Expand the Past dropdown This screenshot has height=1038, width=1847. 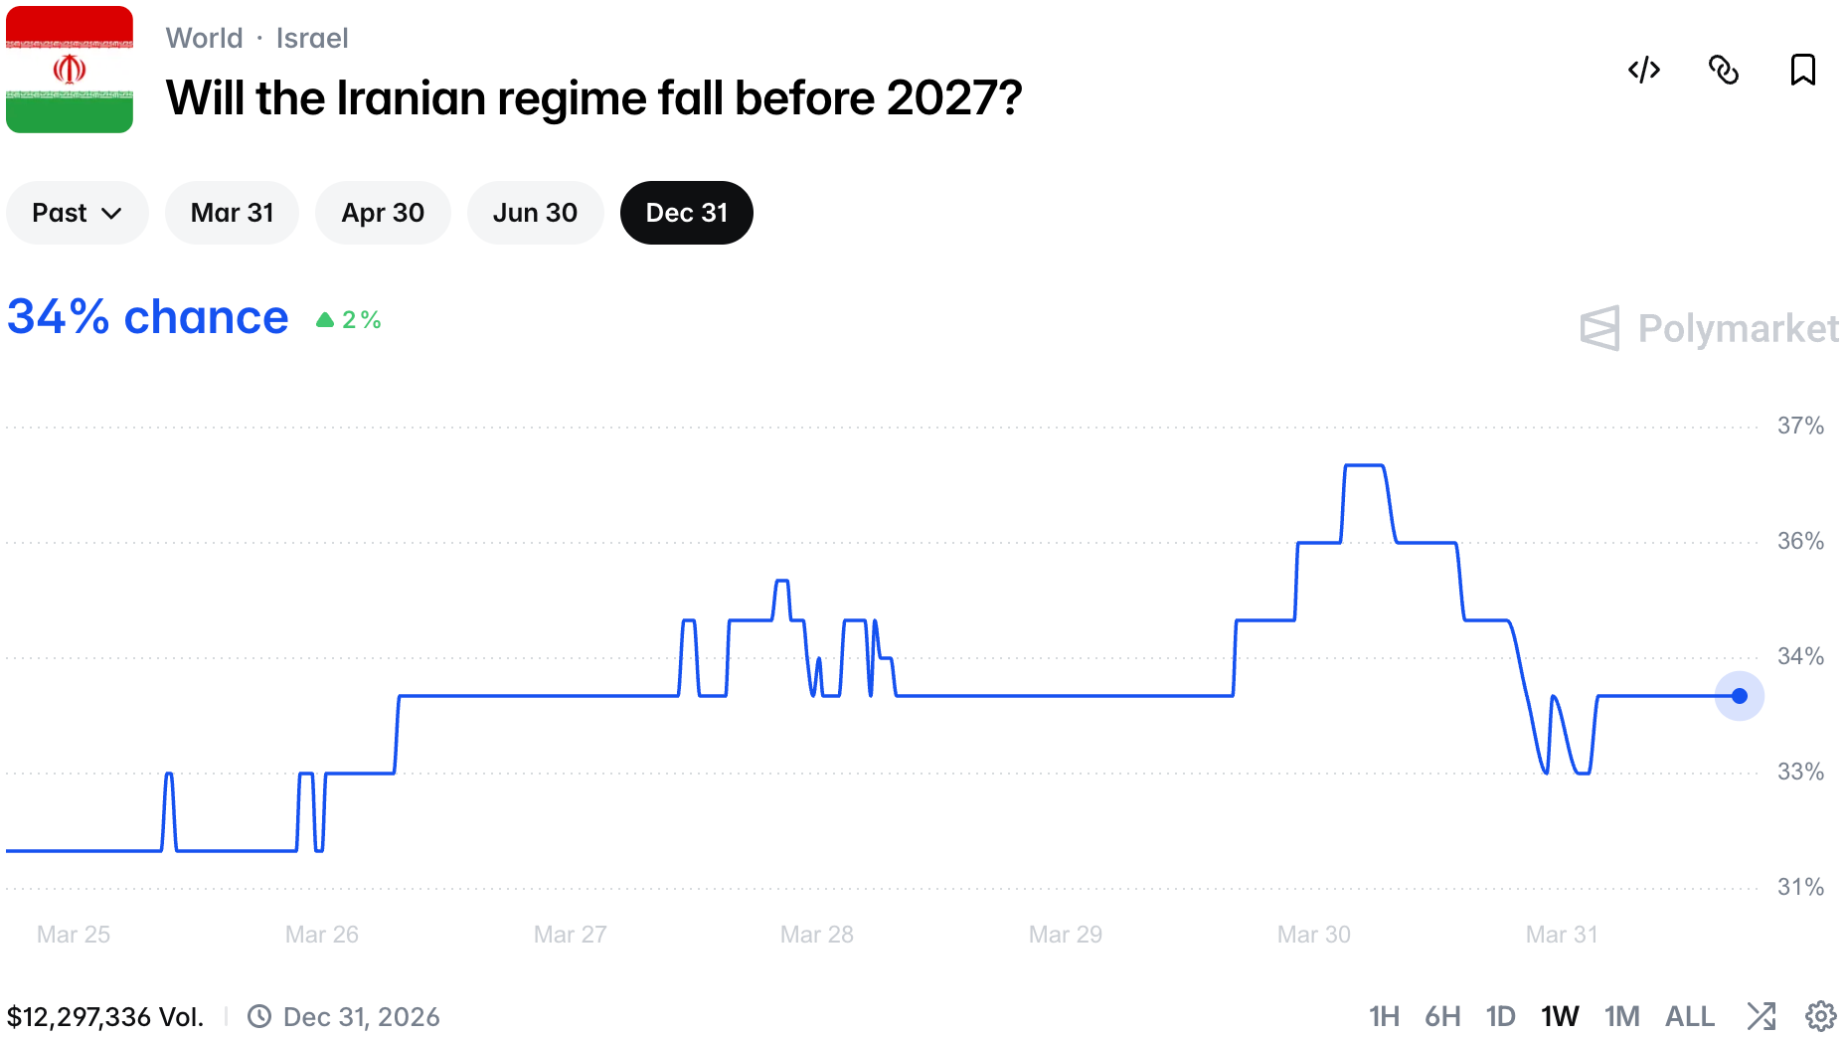click(x=77, y=213)
